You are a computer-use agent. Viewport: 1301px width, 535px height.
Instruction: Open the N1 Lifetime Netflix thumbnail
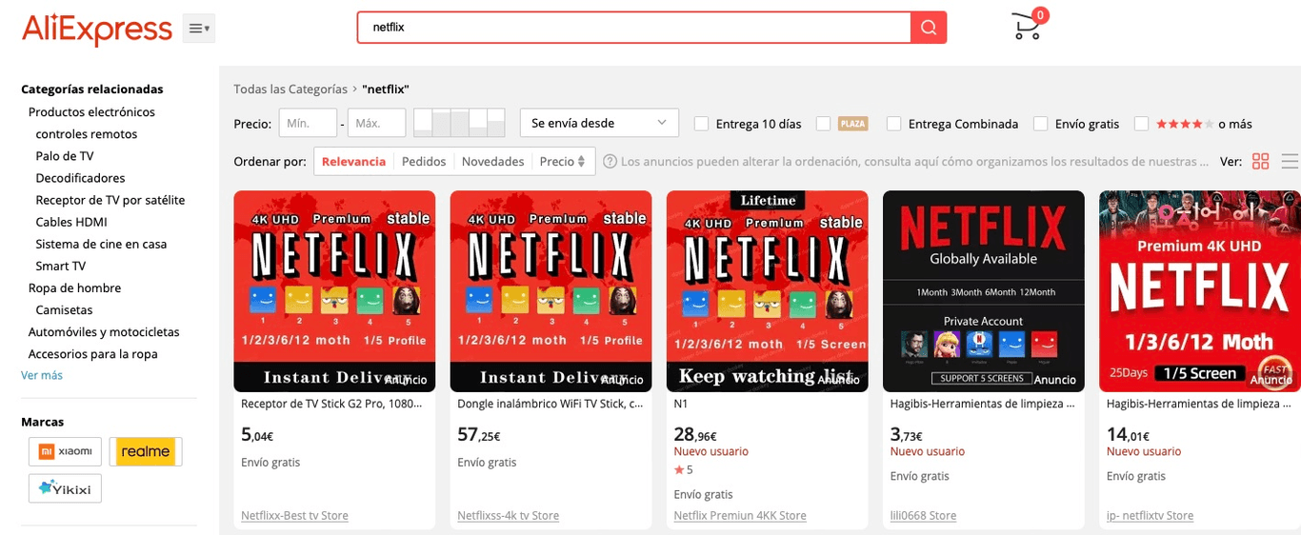tap(768, 291)
